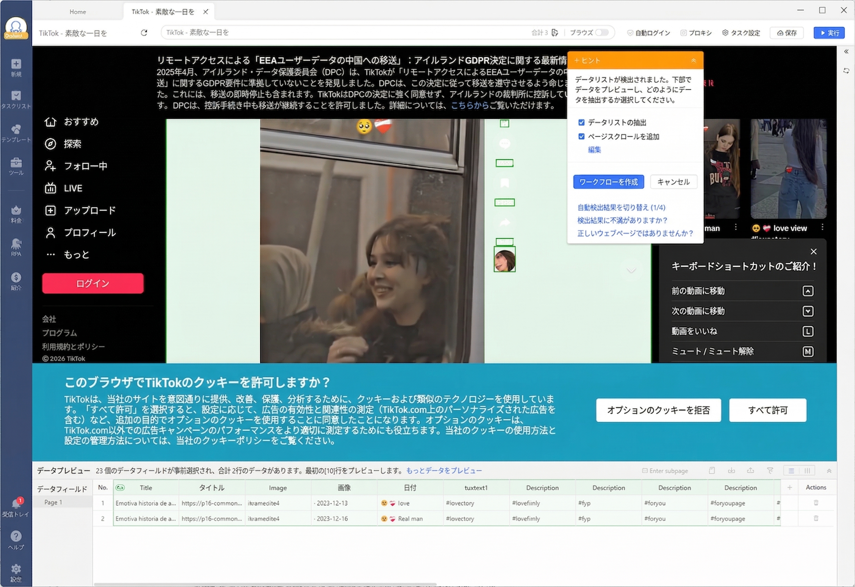Collapse the data preview panel
The width and height of the screenshot is (855, 587).
(830, 471)
